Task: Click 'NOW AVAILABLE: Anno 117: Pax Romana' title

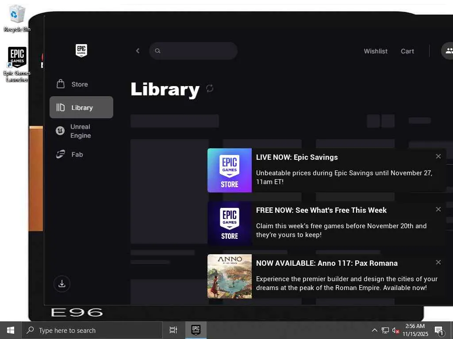Action: tap(327, 263)
